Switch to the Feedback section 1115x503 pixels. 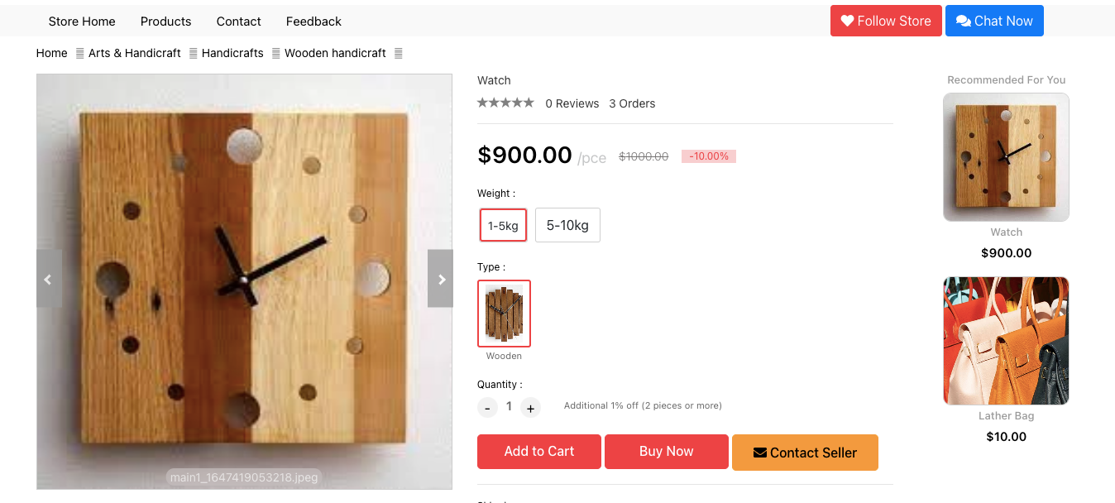(x=313, y=21)
